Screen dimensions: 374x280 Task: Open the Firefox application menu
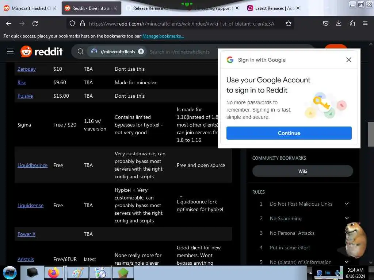click(x=365, y=23)
